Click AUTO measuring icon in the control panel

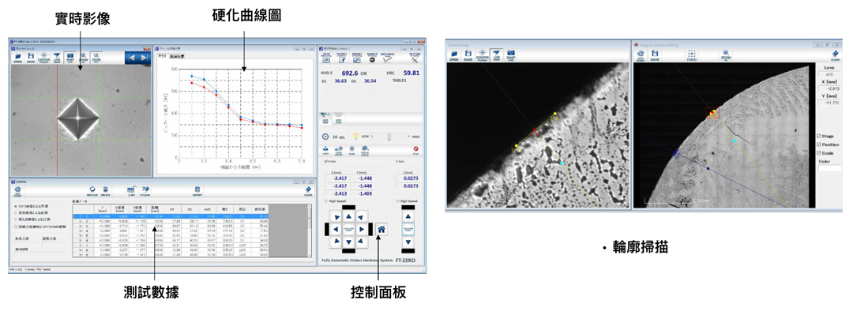pos(326,58)
